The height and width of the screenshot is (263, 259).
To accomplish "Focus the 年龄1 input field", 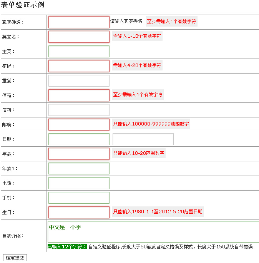I will (x=79, y=168).
